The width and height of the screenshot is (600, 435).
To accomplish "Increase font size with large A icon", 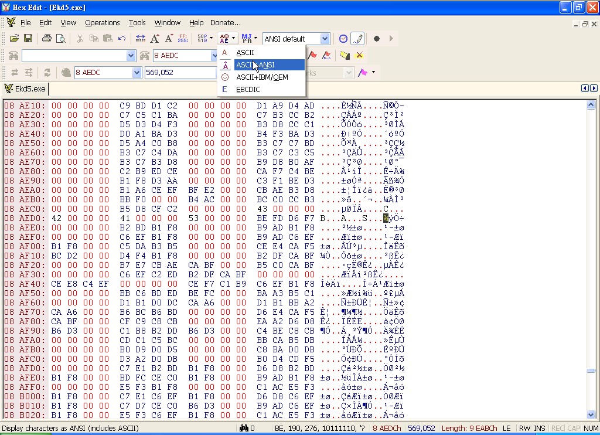I will click(x=155, y=38).
